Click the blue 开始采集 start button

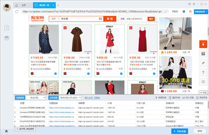coord(180,131)
